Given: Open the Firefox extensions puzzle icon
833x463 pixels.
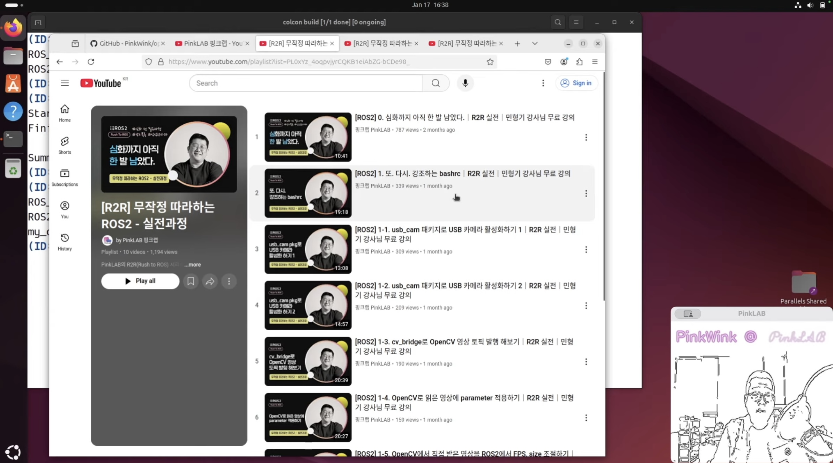Looking at the screenshot, I should [579, 62].
